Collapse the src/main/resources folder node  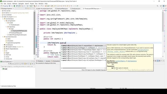[x=3, y=37]
